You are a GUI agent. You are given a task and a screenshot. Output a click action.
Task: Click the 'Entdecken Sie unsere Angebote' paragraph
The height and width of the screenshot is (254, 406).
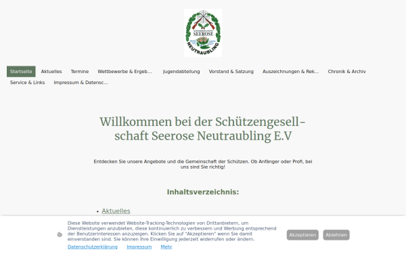203,165
